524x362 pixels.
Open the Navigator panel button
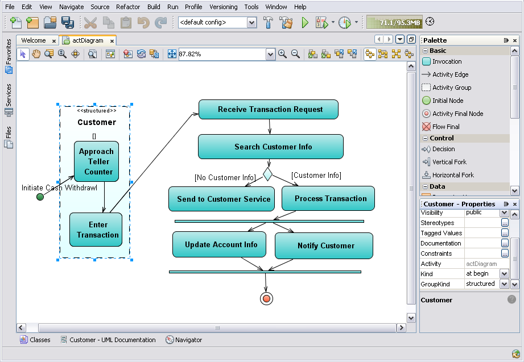click(184, 340)
